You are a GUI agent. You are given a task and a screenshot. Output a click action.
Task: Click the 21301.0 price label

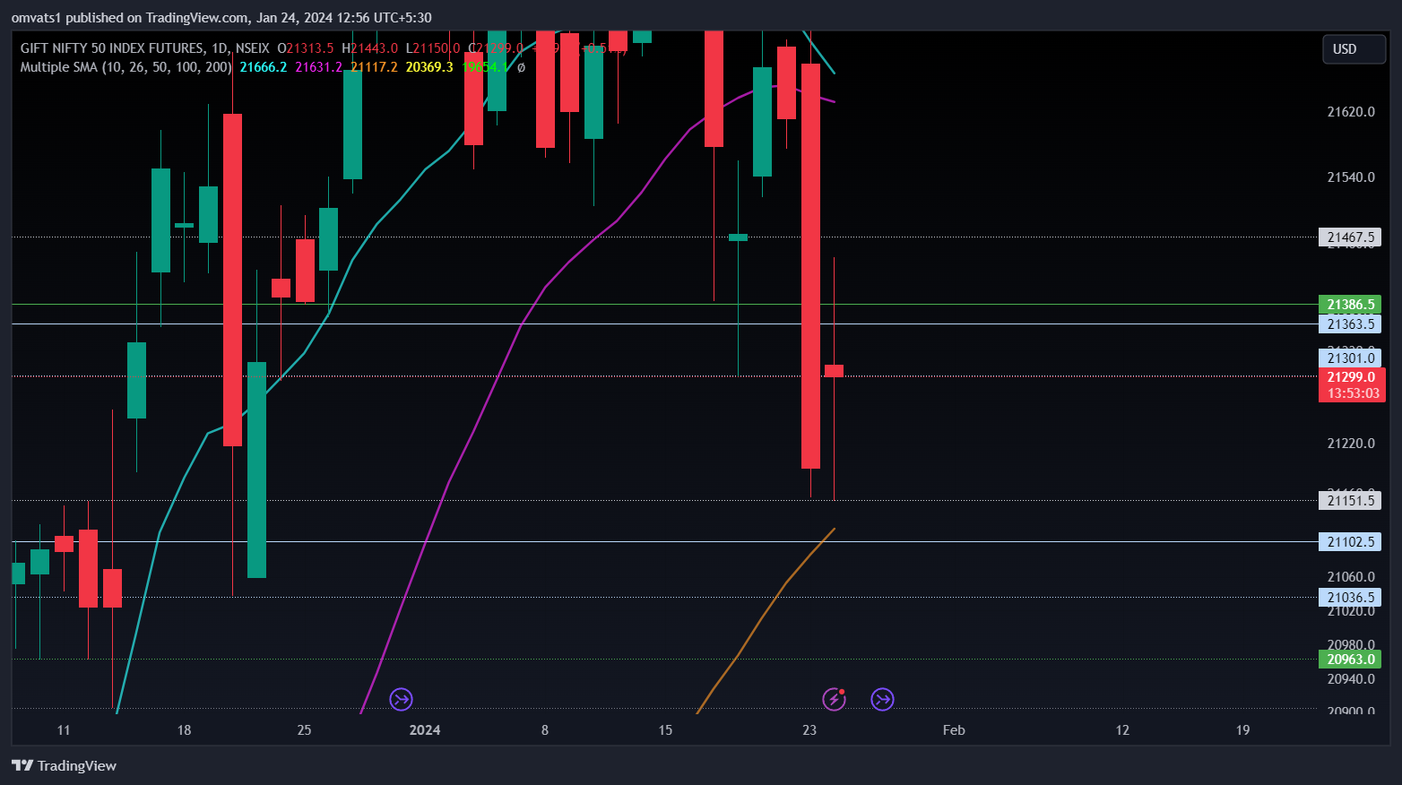coord(1350,358)
